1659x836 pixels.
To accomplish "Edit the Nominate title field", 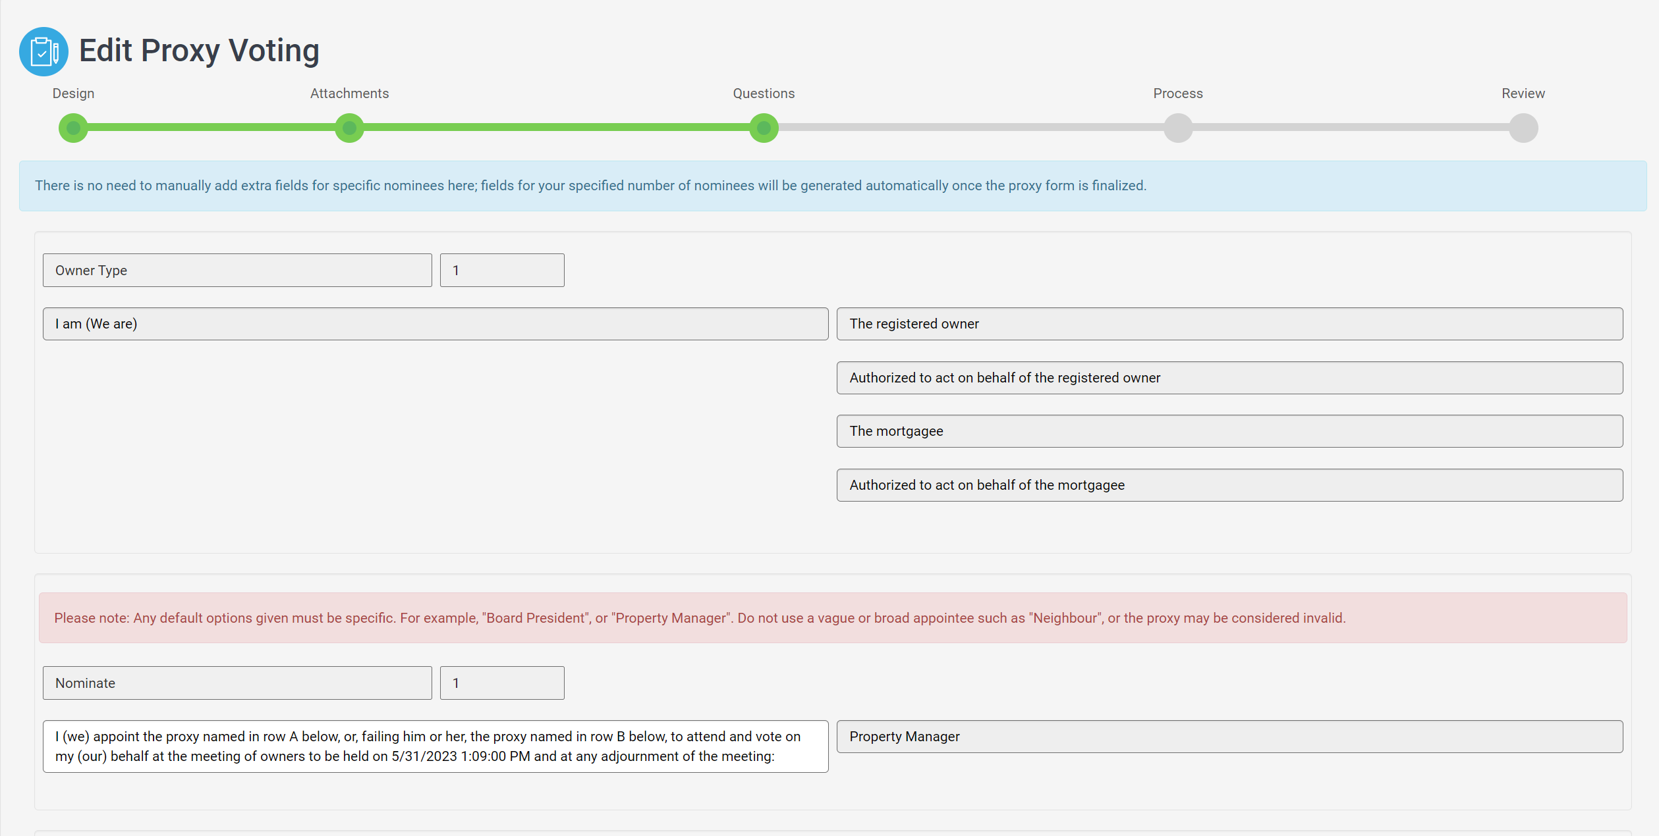I will (237, 683).
